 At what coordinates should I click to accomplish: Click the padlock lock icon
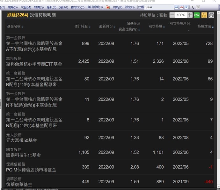(204, 15)
